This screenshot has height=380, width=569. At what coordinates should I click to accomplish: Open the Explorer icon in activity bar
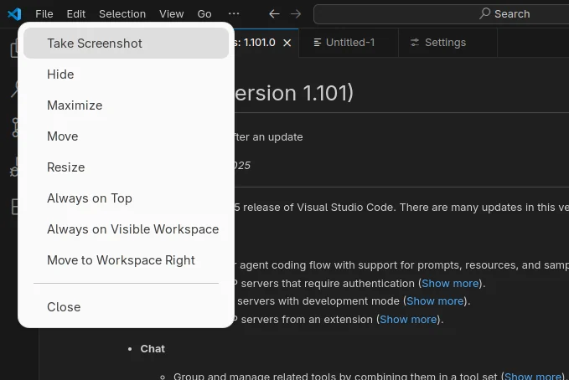tap(14, 49)
